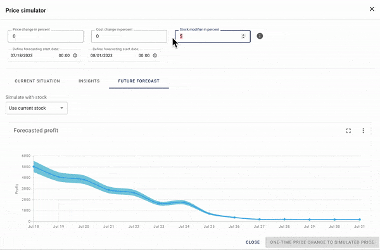
Task: Click the 6000 y-axis label
Action: (x=26, y=155)
